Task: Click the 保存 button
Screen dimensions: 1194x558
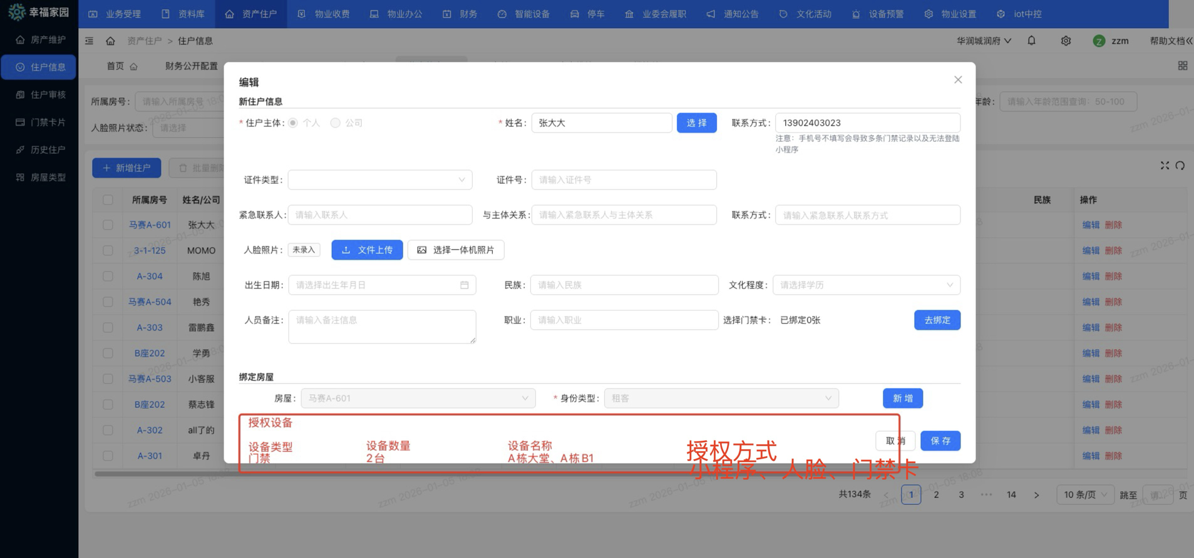Action: pos(940,441)
